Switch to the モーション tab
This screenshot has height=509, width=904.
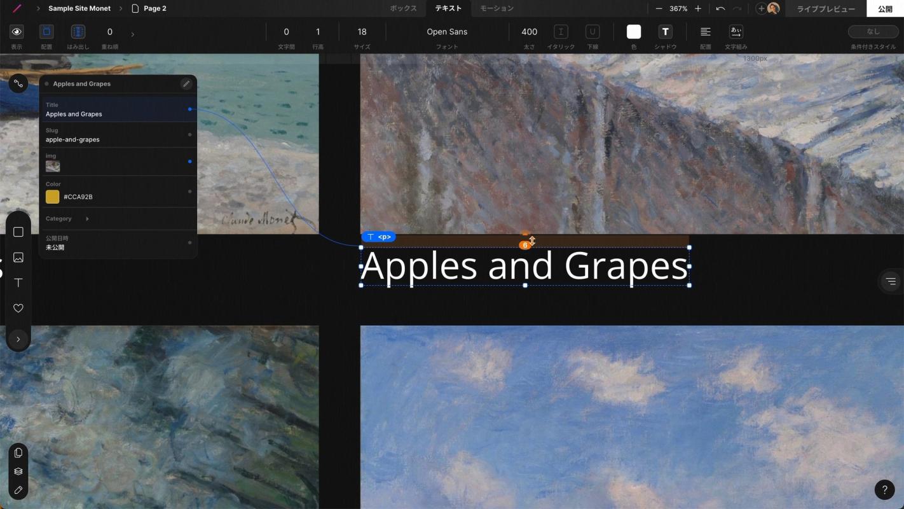tap(497, 8)
